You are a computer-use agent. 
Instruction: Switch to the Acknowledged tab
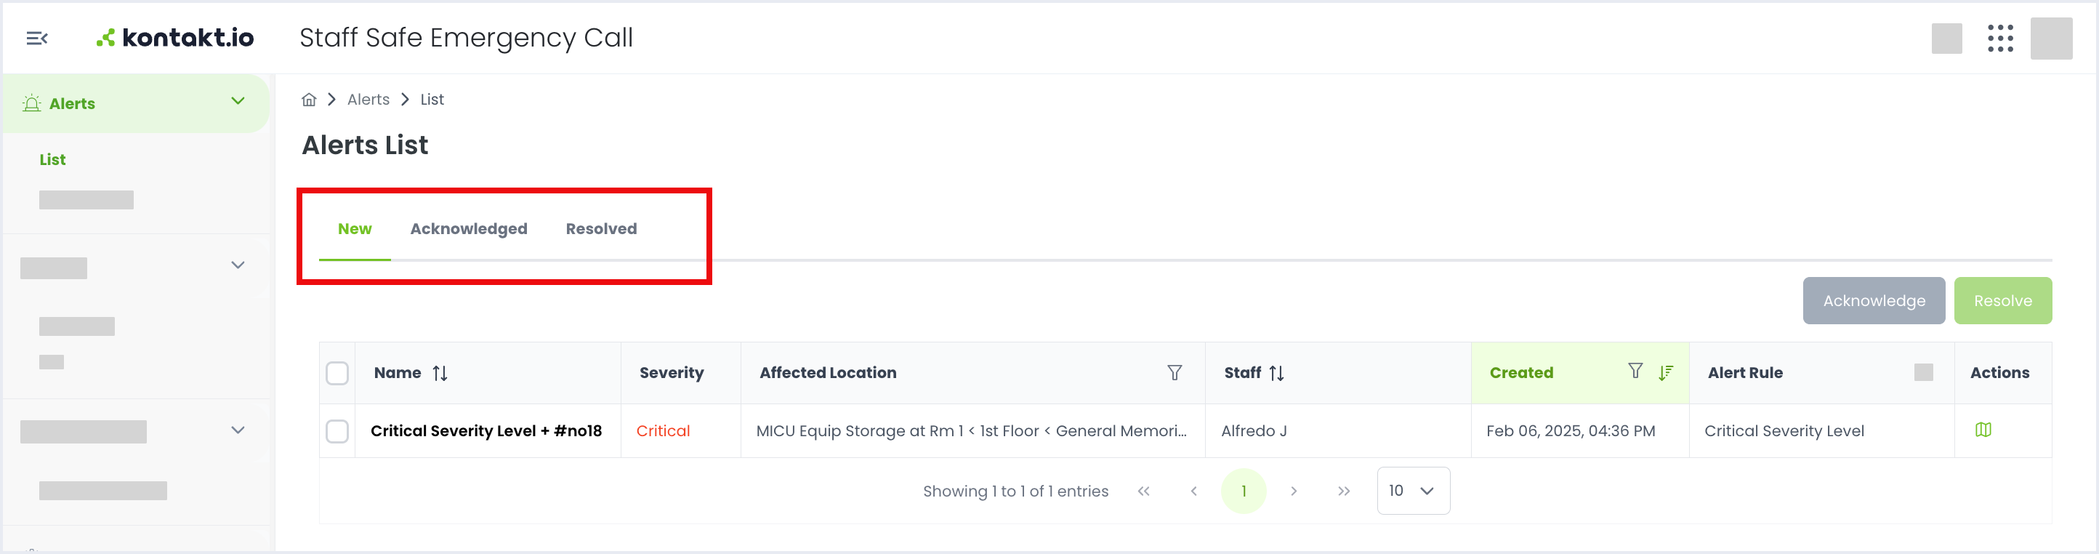click(469, 229)
